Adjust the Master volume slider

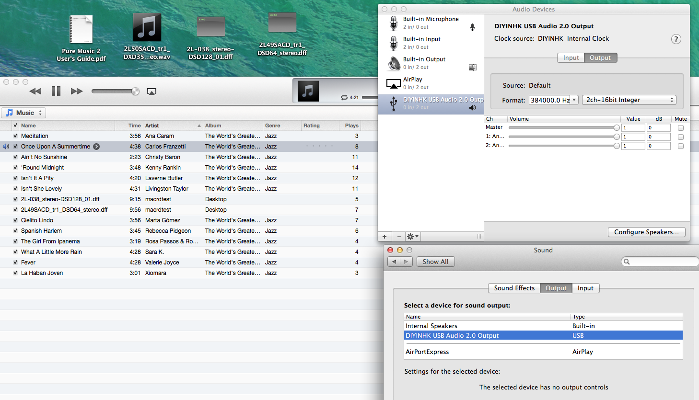pos(564,127)
